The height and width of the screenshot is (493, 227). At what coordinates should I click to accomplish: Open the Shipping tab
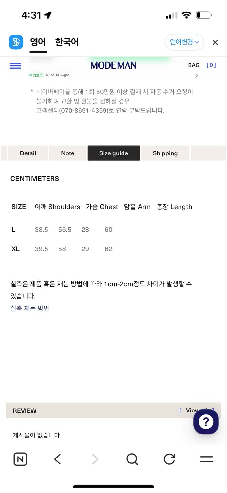tap(165, 153)
